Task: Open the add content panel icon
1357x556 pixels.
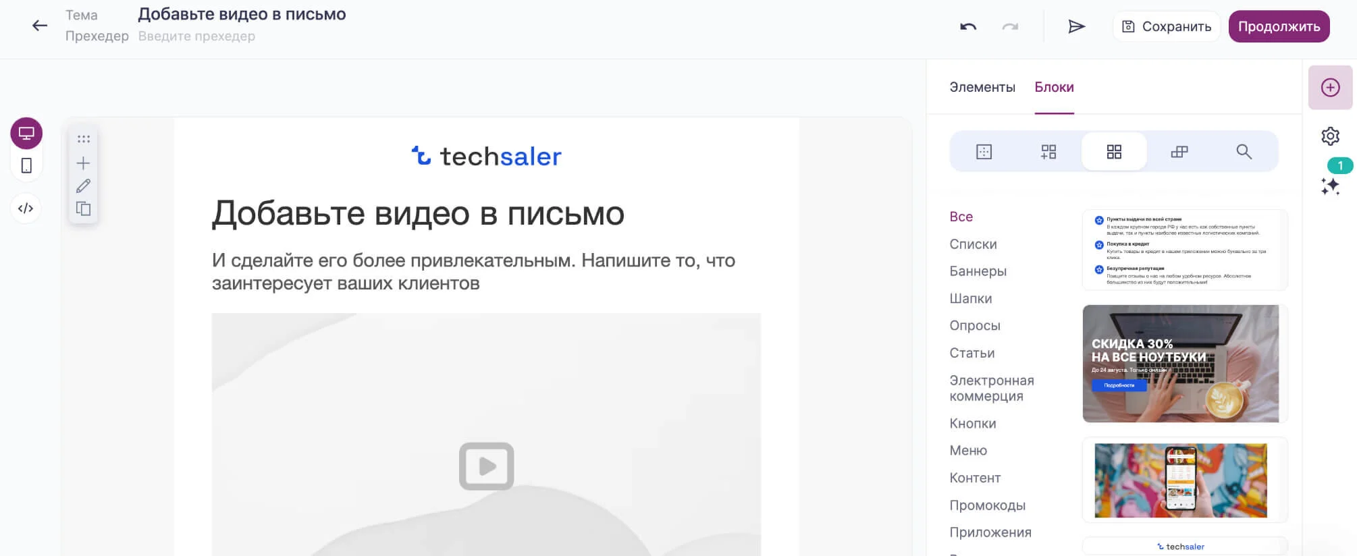Action: click(1330, 87)
